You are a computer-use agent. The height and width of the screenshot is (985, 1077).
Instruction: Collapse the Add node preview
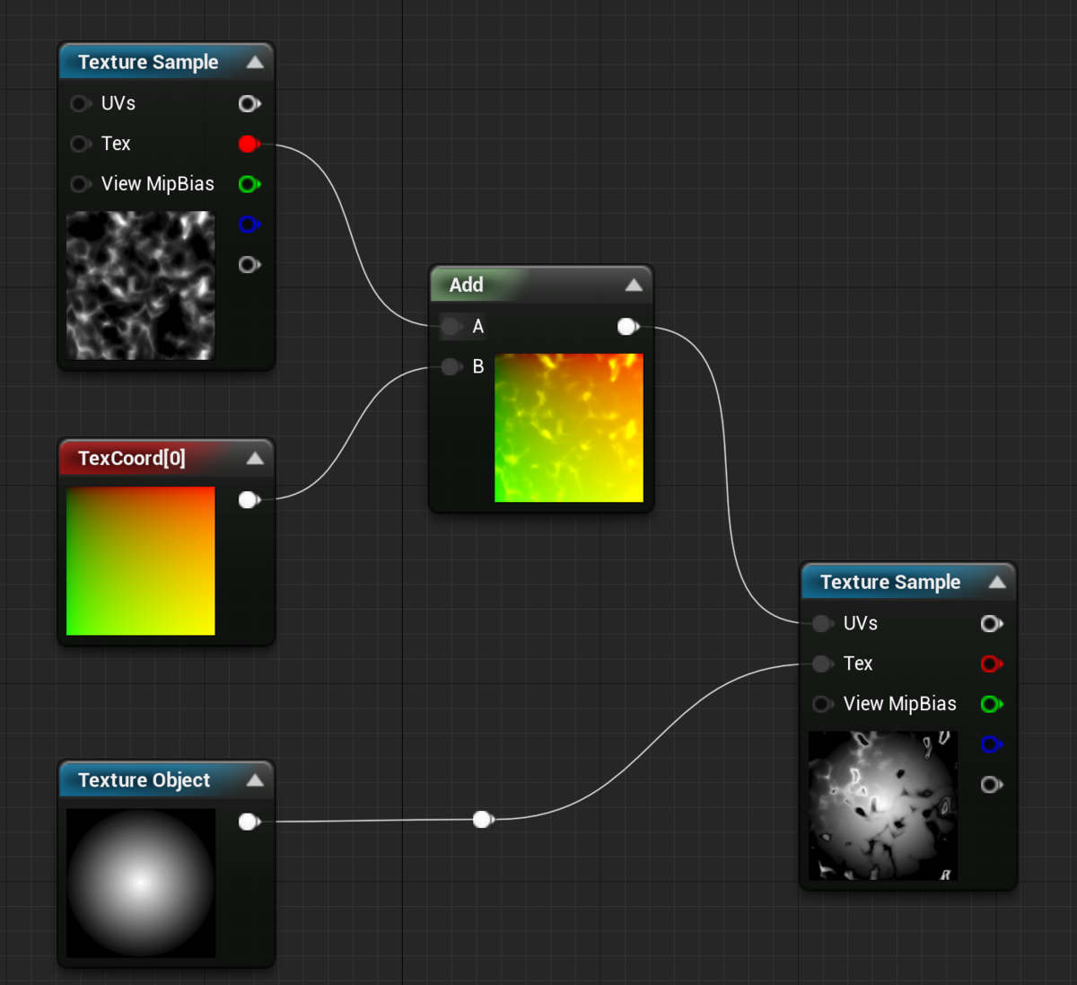click(x=634, y=285)
